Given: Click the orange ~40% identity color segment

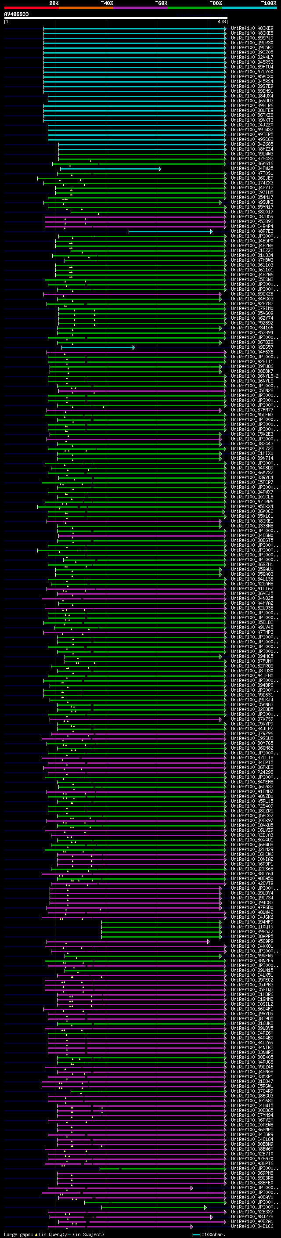Looking at the screenshot, I should point(86,8).
